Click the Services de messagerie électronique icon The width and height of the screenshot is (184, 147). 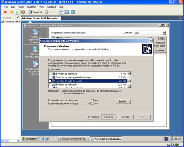[x=54, y=77]
